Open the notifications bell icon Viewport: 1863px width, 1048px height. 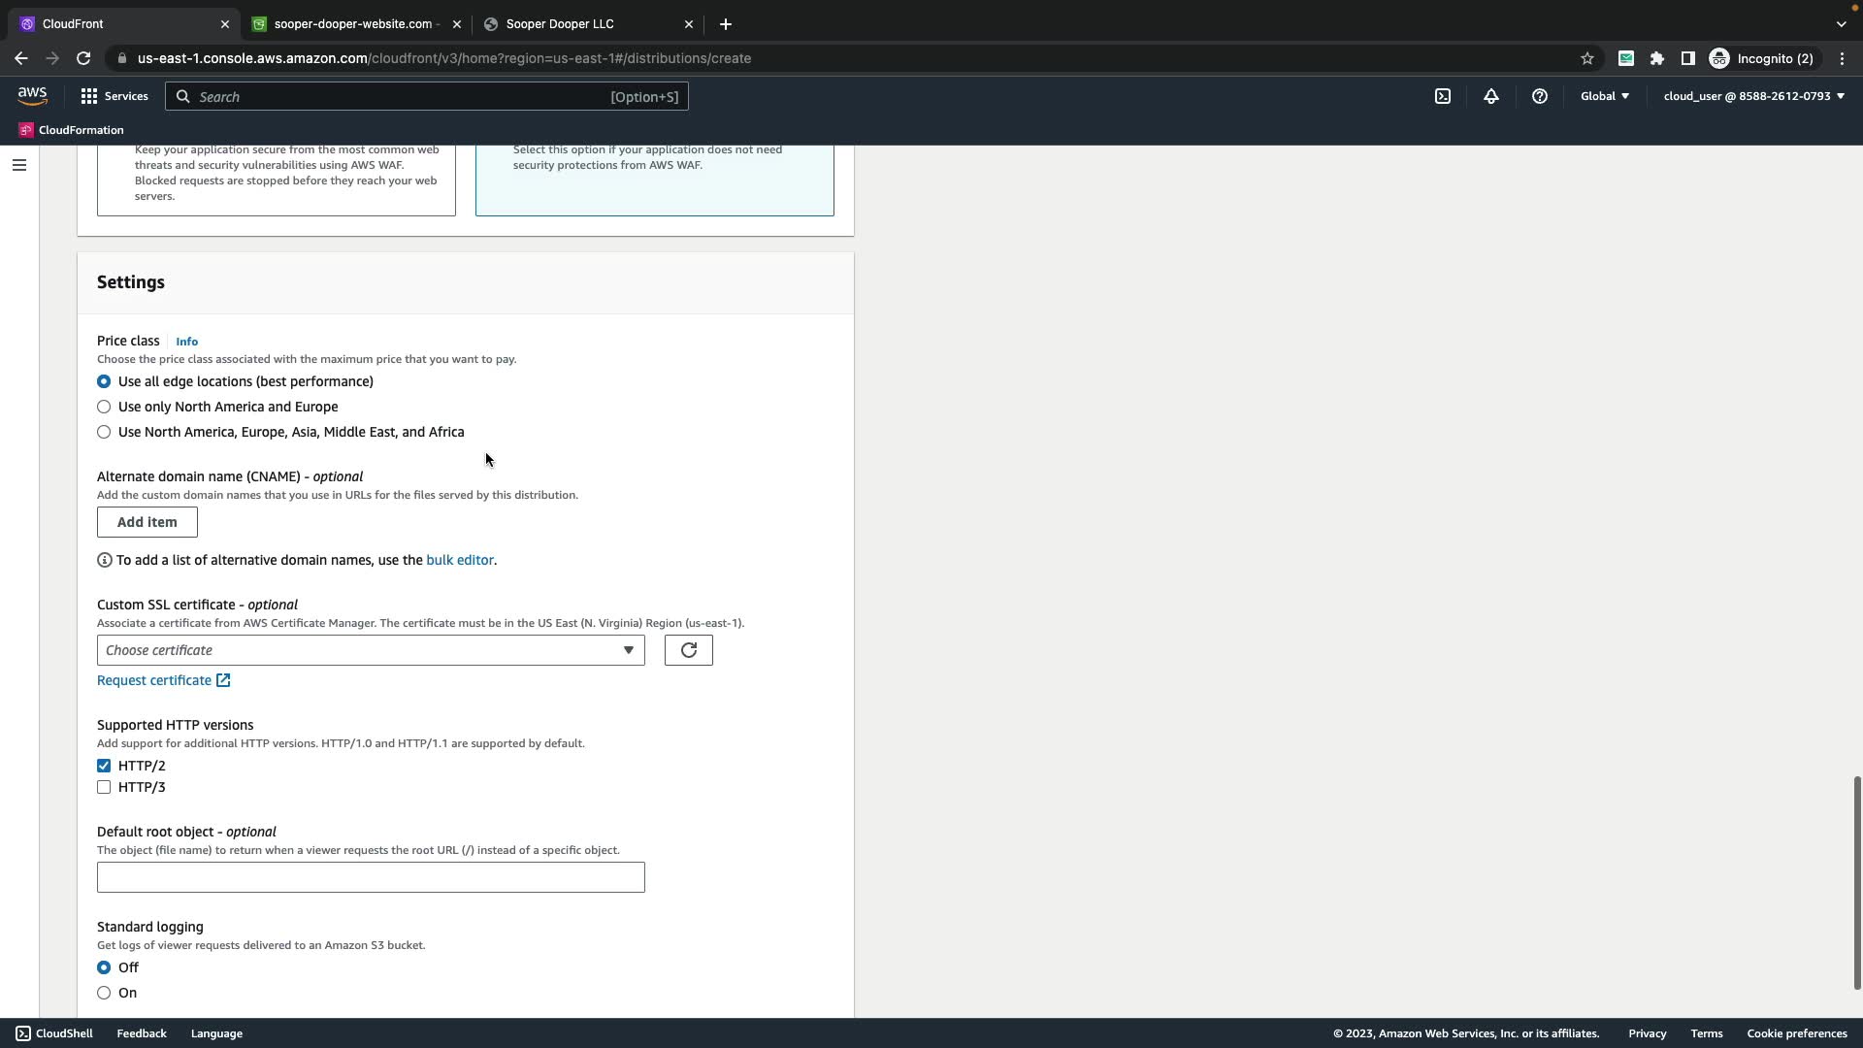(1491, 96)
